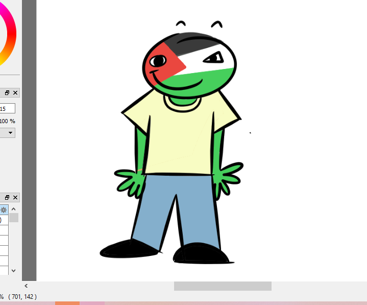The height and width of the screenshot is (305, 367).
Task: Click the up arrow of the brush list scrollbar
Action: 14,209
